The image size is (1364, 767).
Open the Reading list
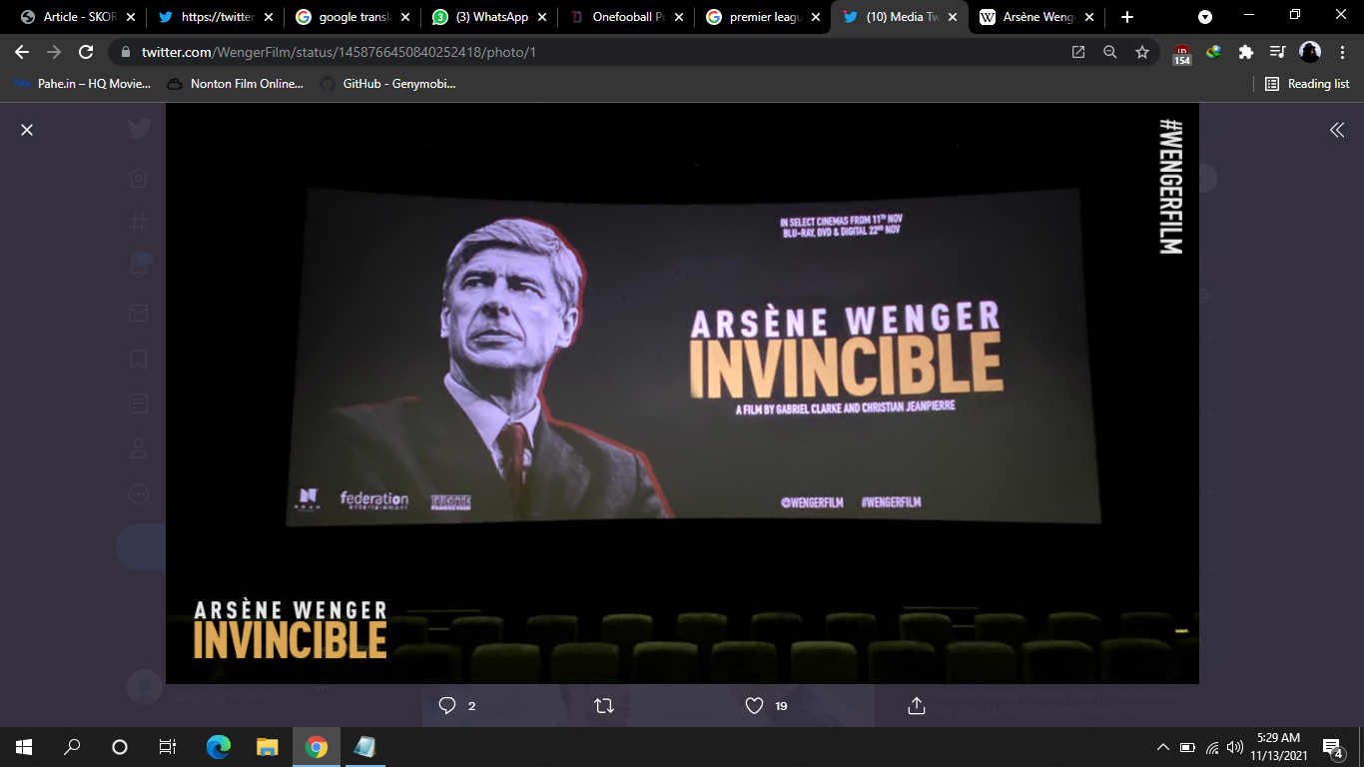click(1307, 84)
